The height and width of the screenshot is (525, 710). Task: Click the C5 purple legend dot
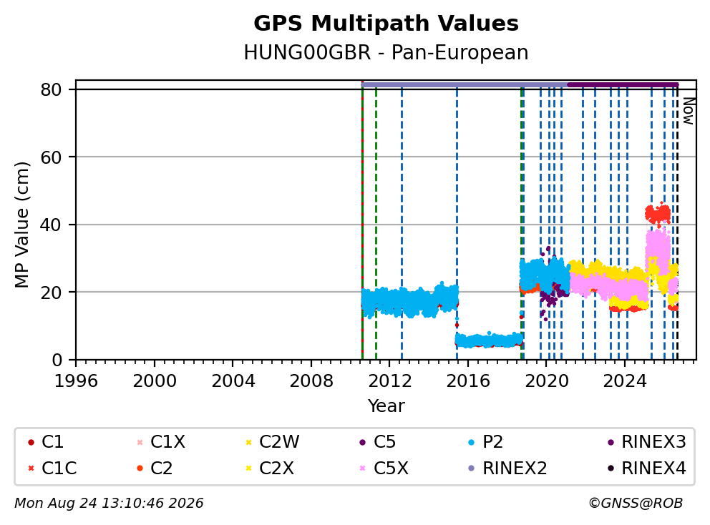[x=362, y=442]
